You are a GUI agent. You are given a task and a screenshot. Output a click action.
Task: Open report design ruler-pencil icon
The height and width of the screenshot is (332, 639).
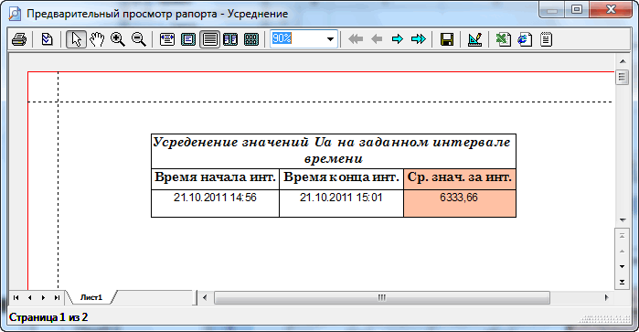475,39
